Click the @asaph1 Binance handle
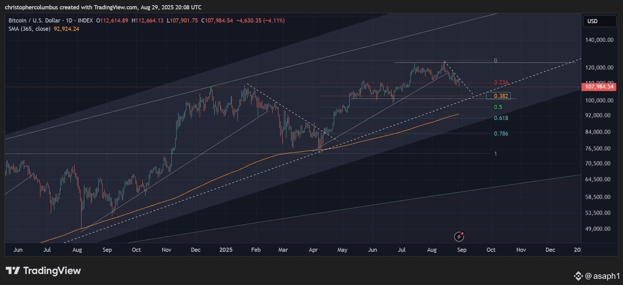The height and width of the screenshot is (285, 623). pyautogui.click(x=603, y=276)
